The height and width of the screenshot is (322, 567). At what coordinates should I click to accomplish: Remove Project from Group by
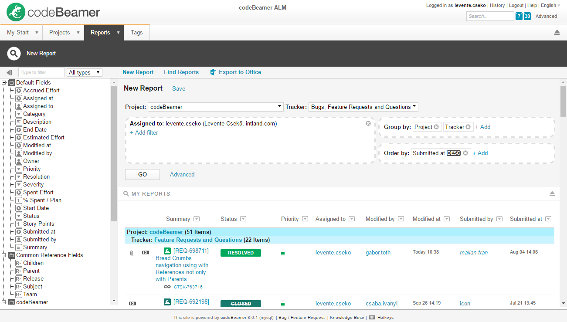click(x=436, y=127)
